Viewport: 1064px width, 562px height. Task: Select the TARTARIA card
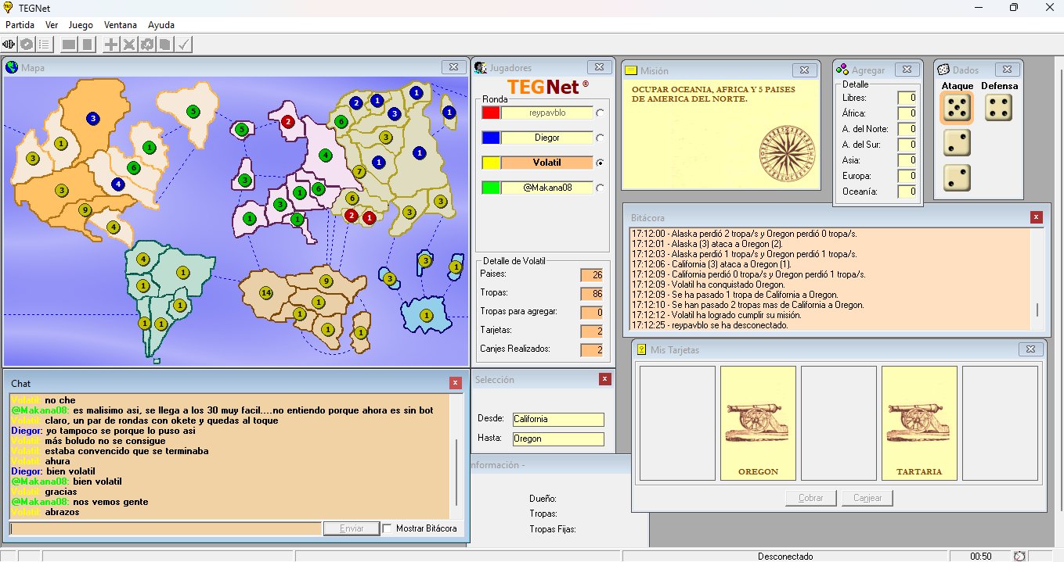click(x=919, y=424)
